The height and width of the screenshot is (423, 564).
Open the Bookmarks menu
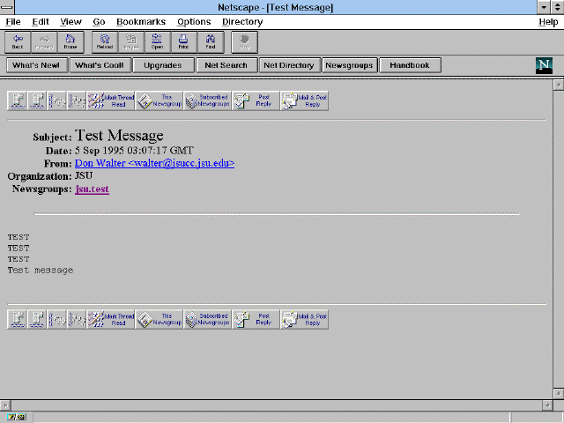click(x=141, y=22)
